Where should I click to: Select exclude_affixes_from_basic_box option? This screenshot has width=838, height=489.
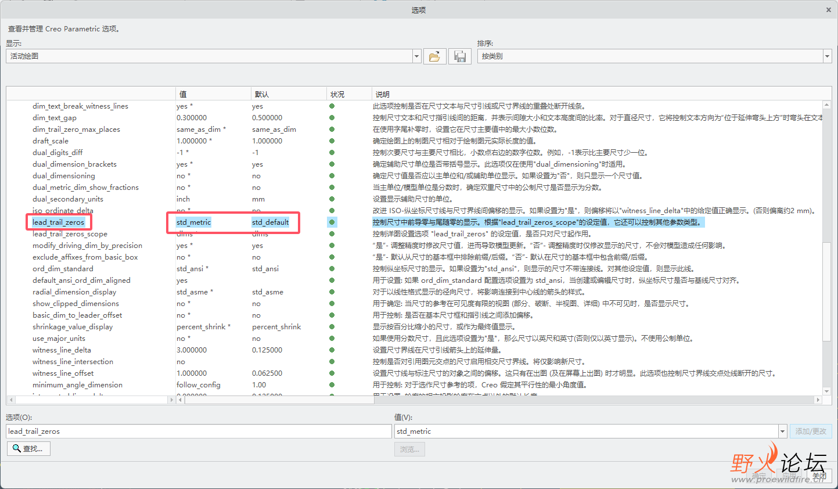pyautogui.click(x=85, y=257)
